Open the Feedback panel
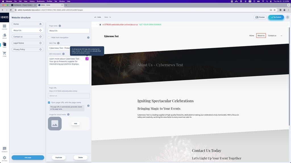The image size is (291, 163). pyautogui.click(x=5, y=149)
